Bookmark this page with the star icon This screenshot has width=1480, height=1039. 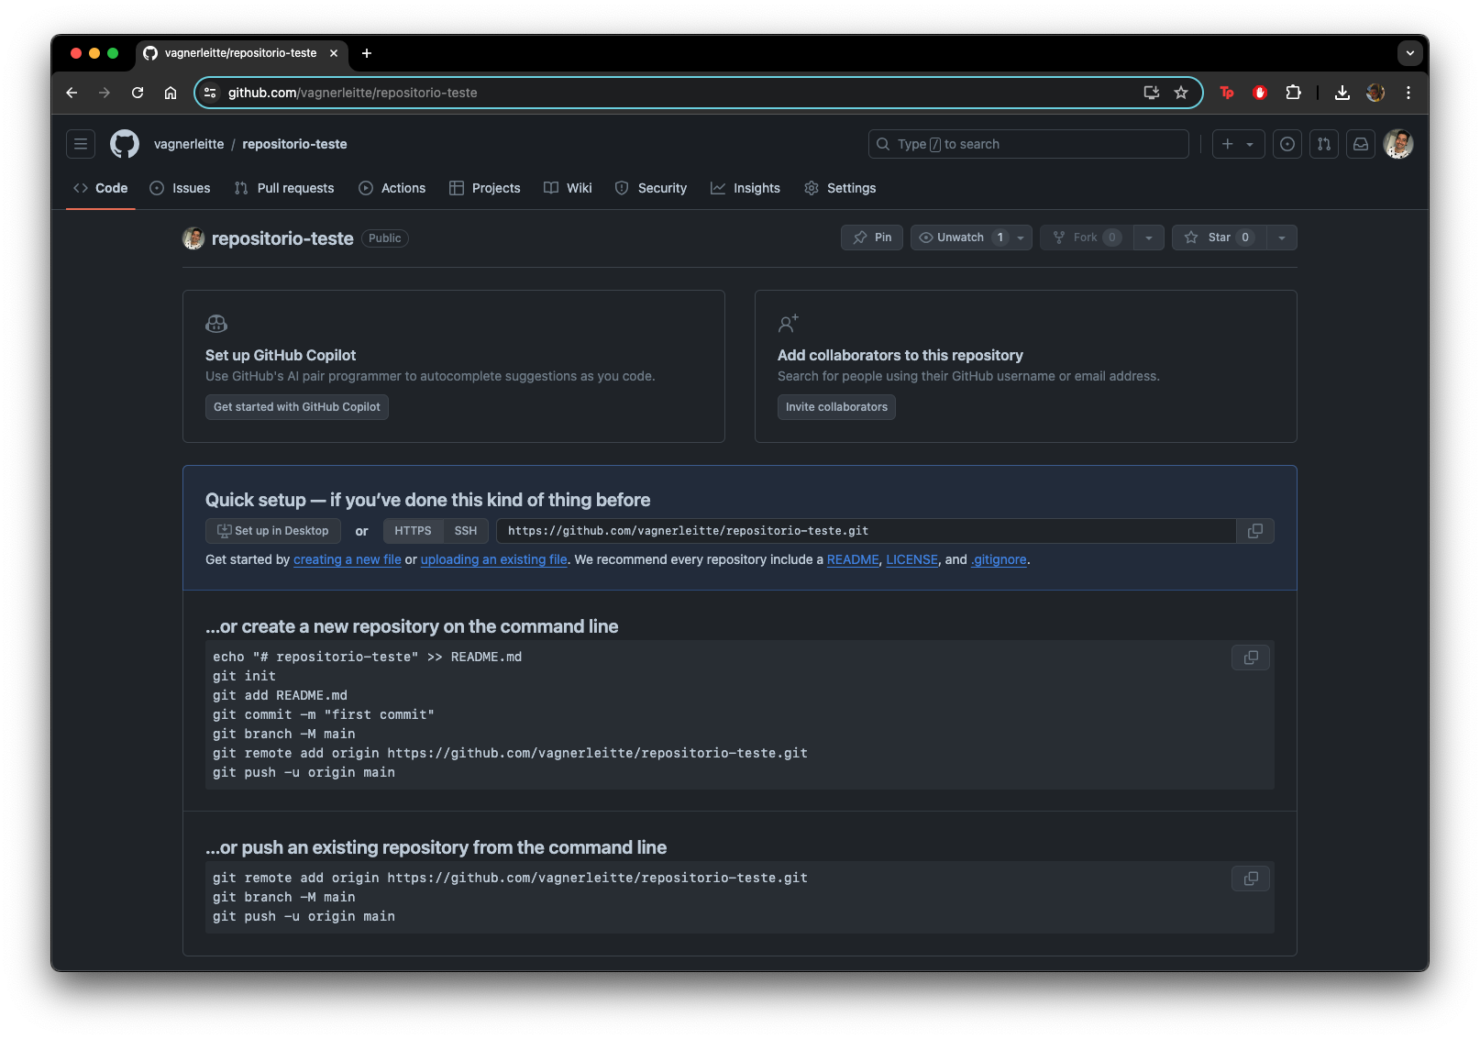click(1181, 93)
